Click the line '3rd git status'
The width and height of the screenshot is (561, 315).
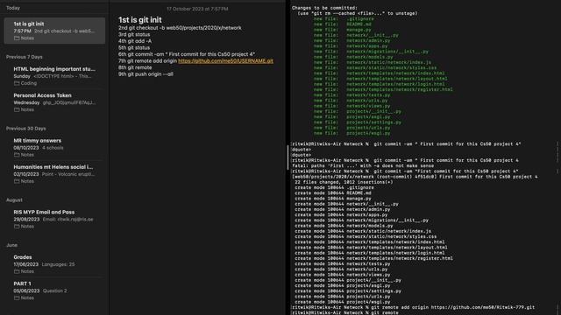pos(134,34)
